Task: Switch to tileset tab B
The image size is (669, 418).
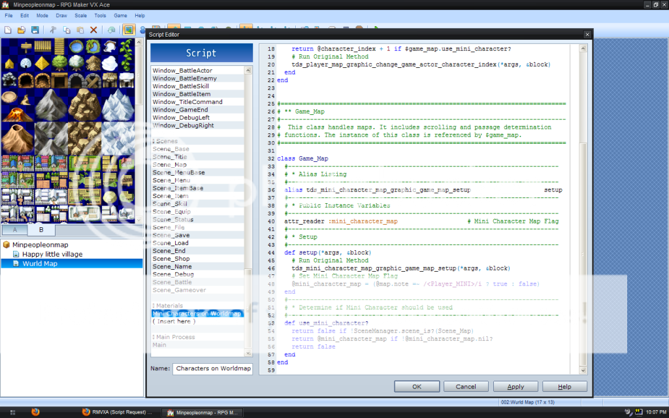Action: pyautogui.click(x=41, y=229)
